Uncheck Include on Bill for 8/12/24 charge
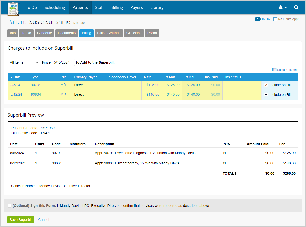 click(x=266, y=95)
